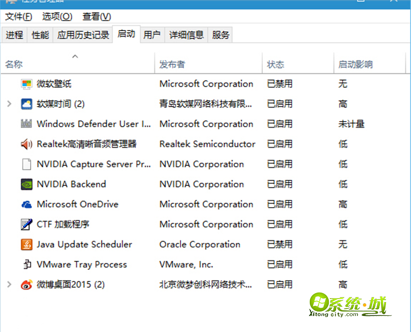Switch to the 进程 tab
Screen dimensions: 411x332
point(14,35)
